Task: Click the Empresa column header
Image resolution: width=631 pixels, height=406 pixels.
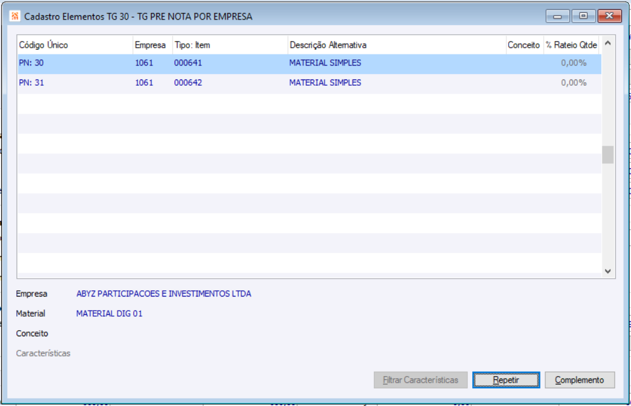Action: [152, 45]
